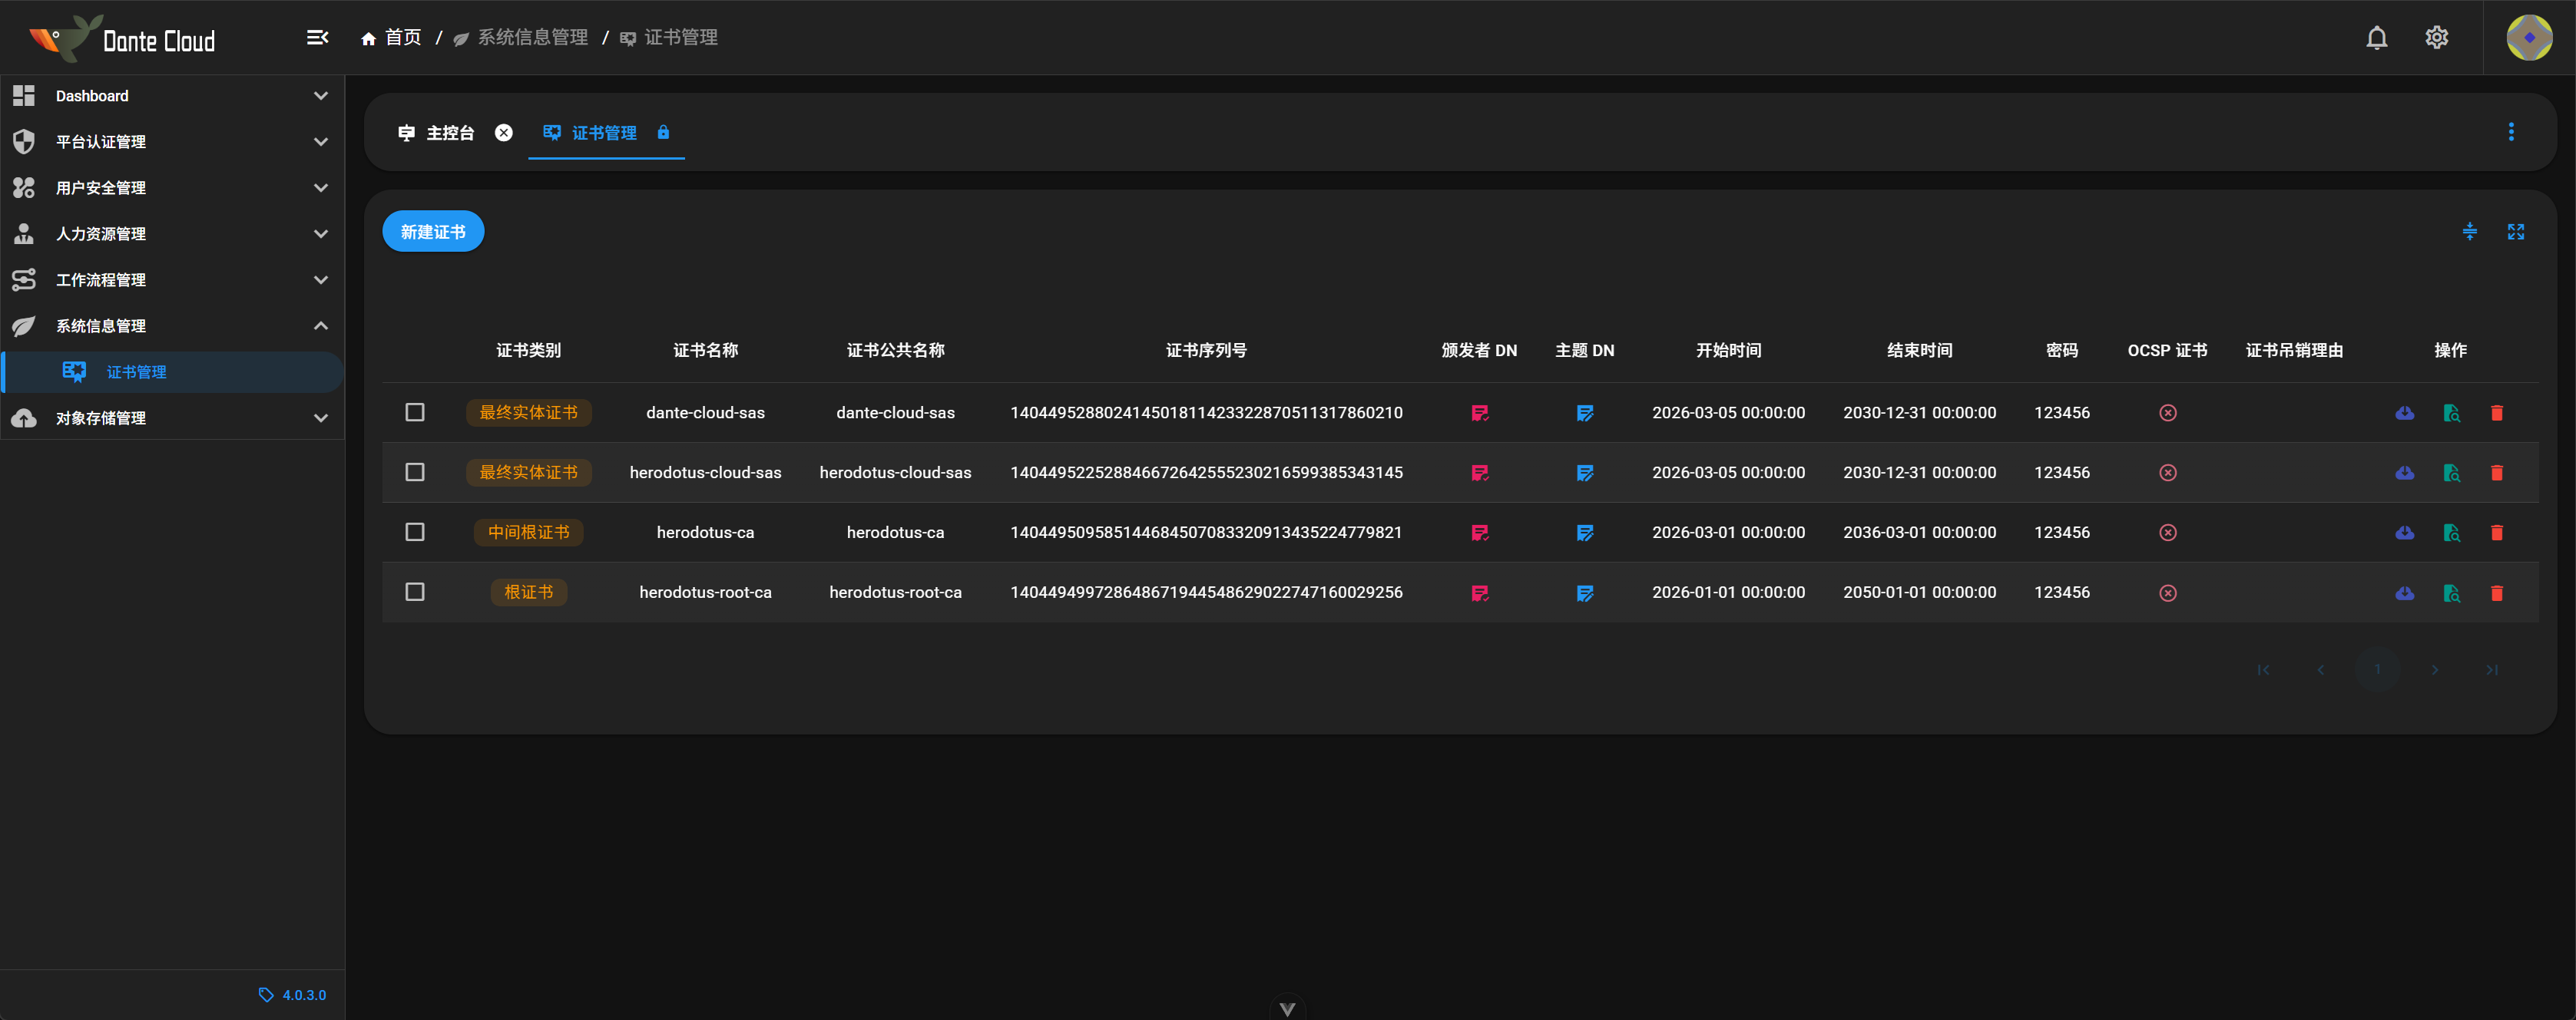Open the notifications bell

click(2376, 38)
